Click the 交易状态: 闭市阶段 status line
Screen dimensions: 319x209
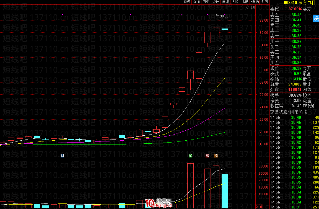click(x=289, y=112)
